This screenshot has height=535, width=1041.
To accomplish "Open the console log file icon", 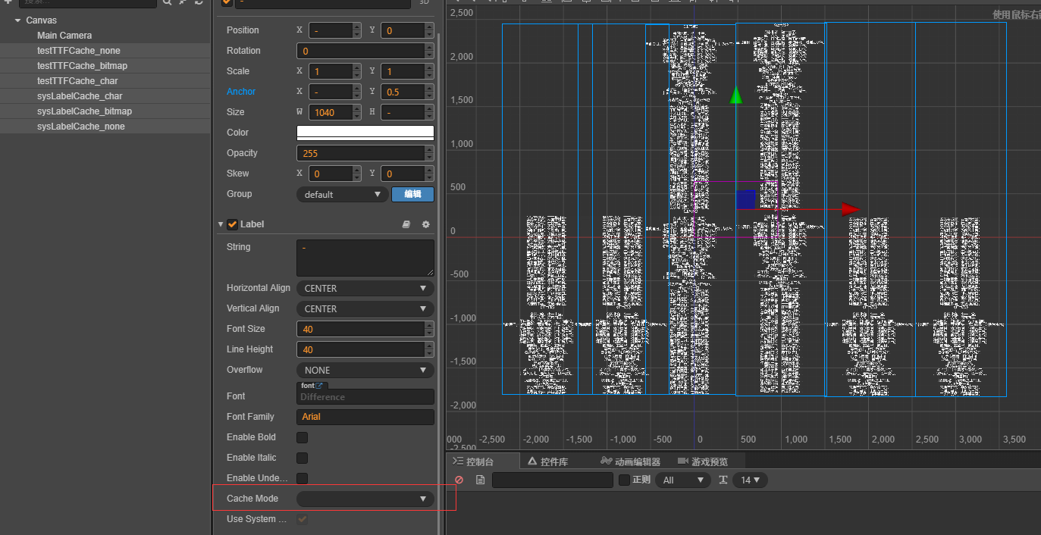I will click(x=480, y=480).
